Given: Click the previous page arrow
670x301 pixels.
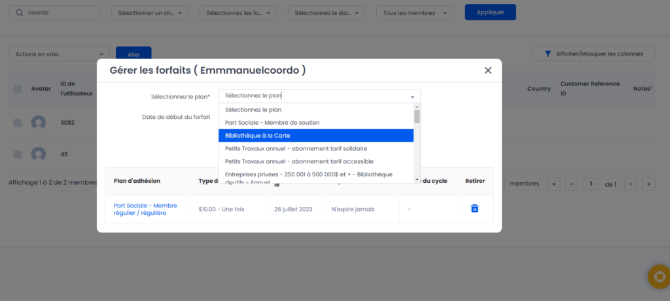Looking at the screenshot, I should coord(571,184).
